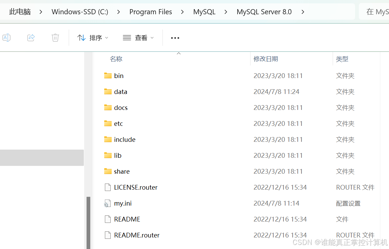Image resolution: width=389 pixels, height=249 pixels.
Task: Select the LICENSE.router file icon
Action: point(108,187)
